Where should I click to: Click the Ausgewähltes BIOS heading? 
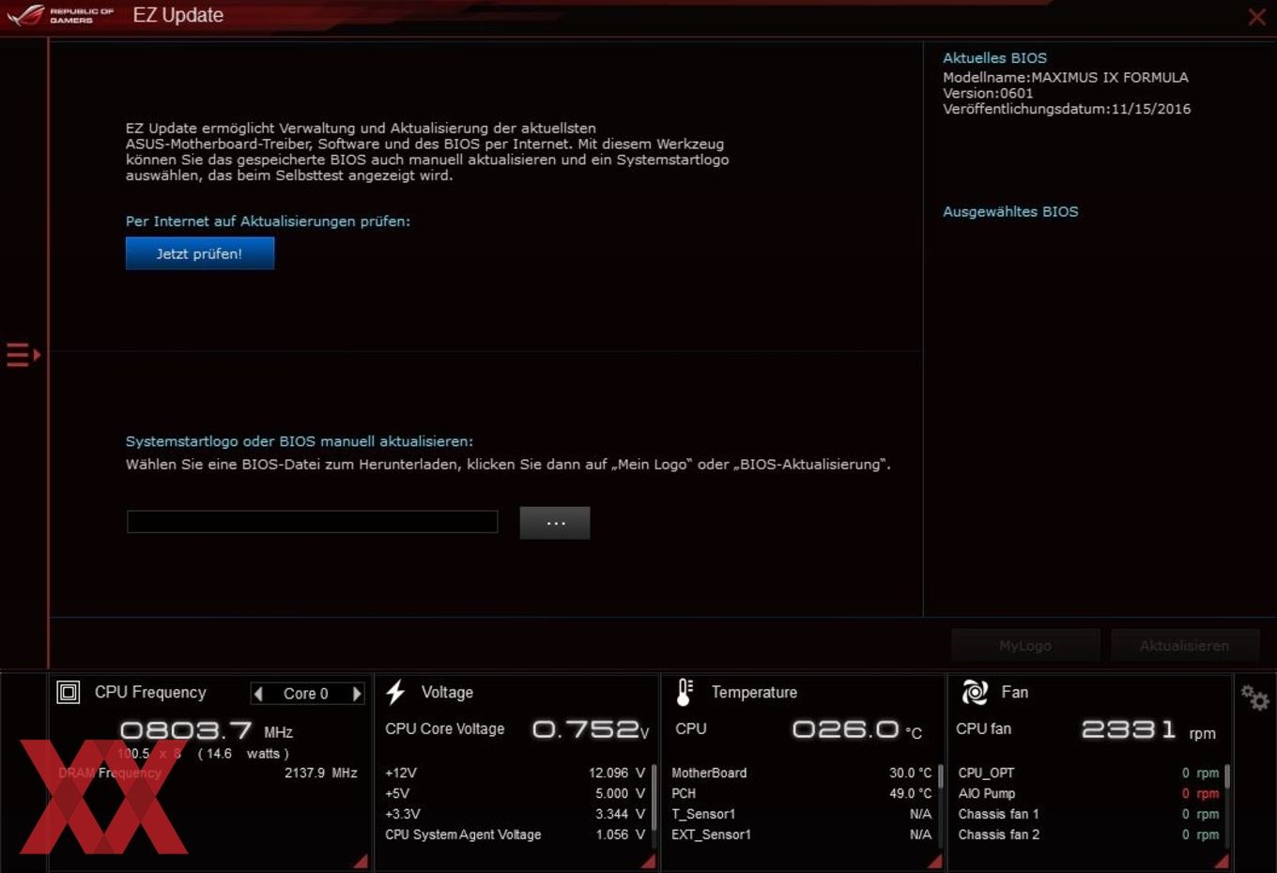(x=1010, y=212)
